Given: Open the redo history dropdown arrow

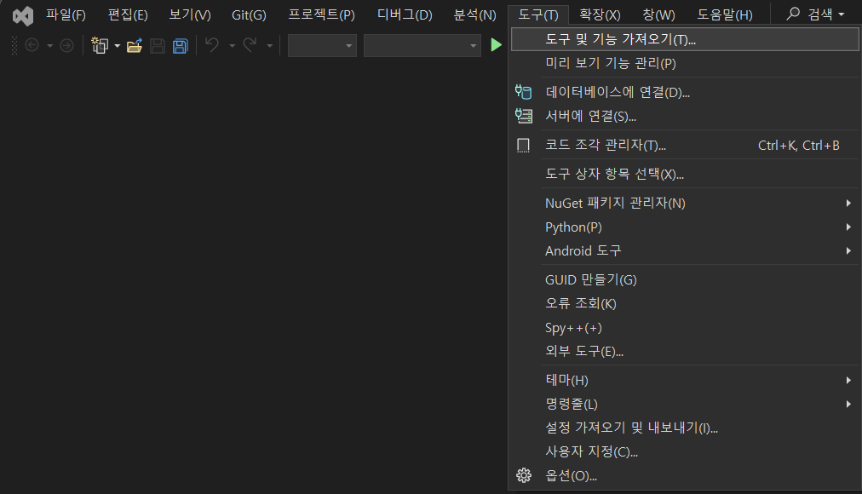Looking at the screenshot, I should (269, 46).
